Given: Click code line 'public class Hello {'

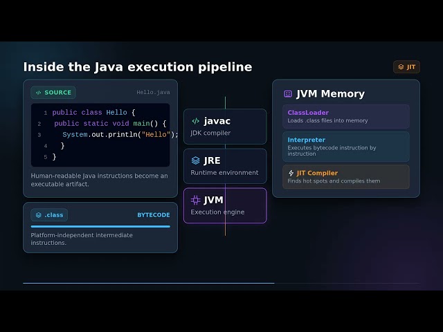Looking at the screenshot, I should (94, 112).
